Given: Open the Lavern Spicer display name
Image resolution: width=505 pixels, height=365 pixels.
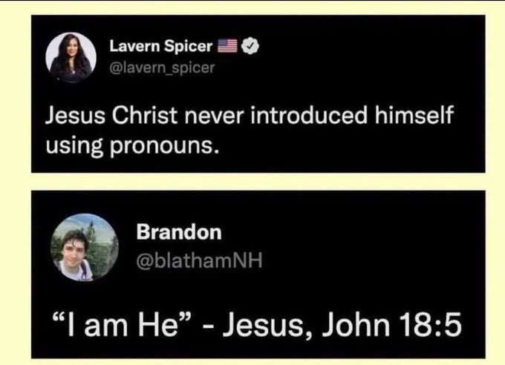Looking at the screenshot, I should pos(160,46).
